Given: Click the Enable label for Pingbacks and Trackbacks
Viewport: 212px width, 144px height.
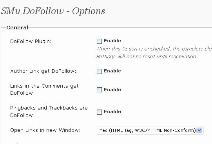Looking at the screenshot, I should coord(112,112).
